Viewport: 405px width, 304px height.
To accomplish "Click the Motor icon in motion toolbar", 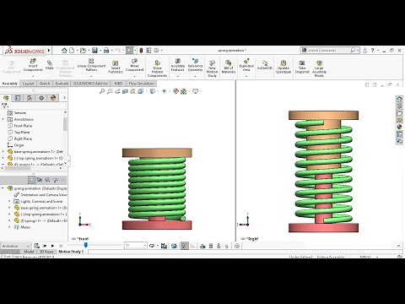I will coord(202,246).
